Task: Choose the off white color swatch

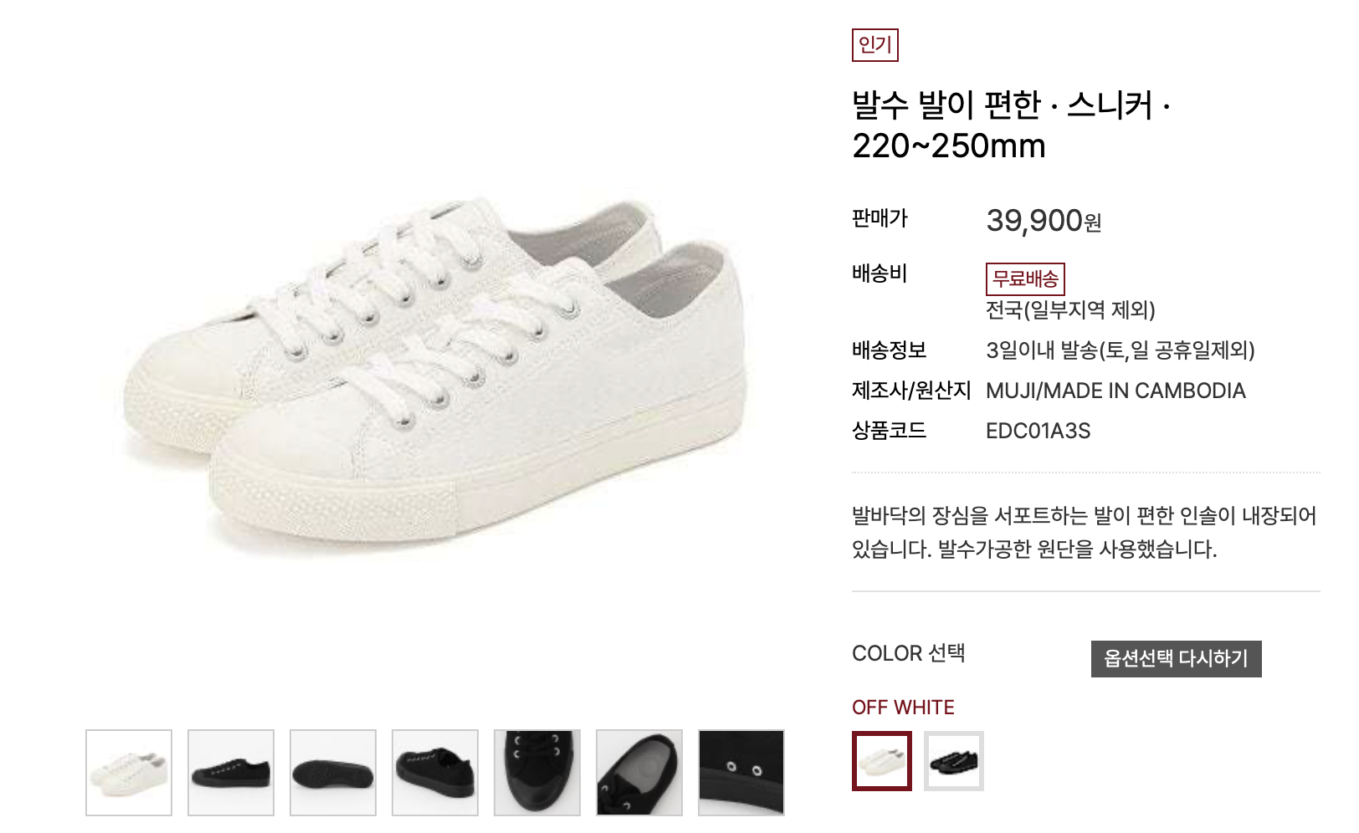Action: pos(882,761)
